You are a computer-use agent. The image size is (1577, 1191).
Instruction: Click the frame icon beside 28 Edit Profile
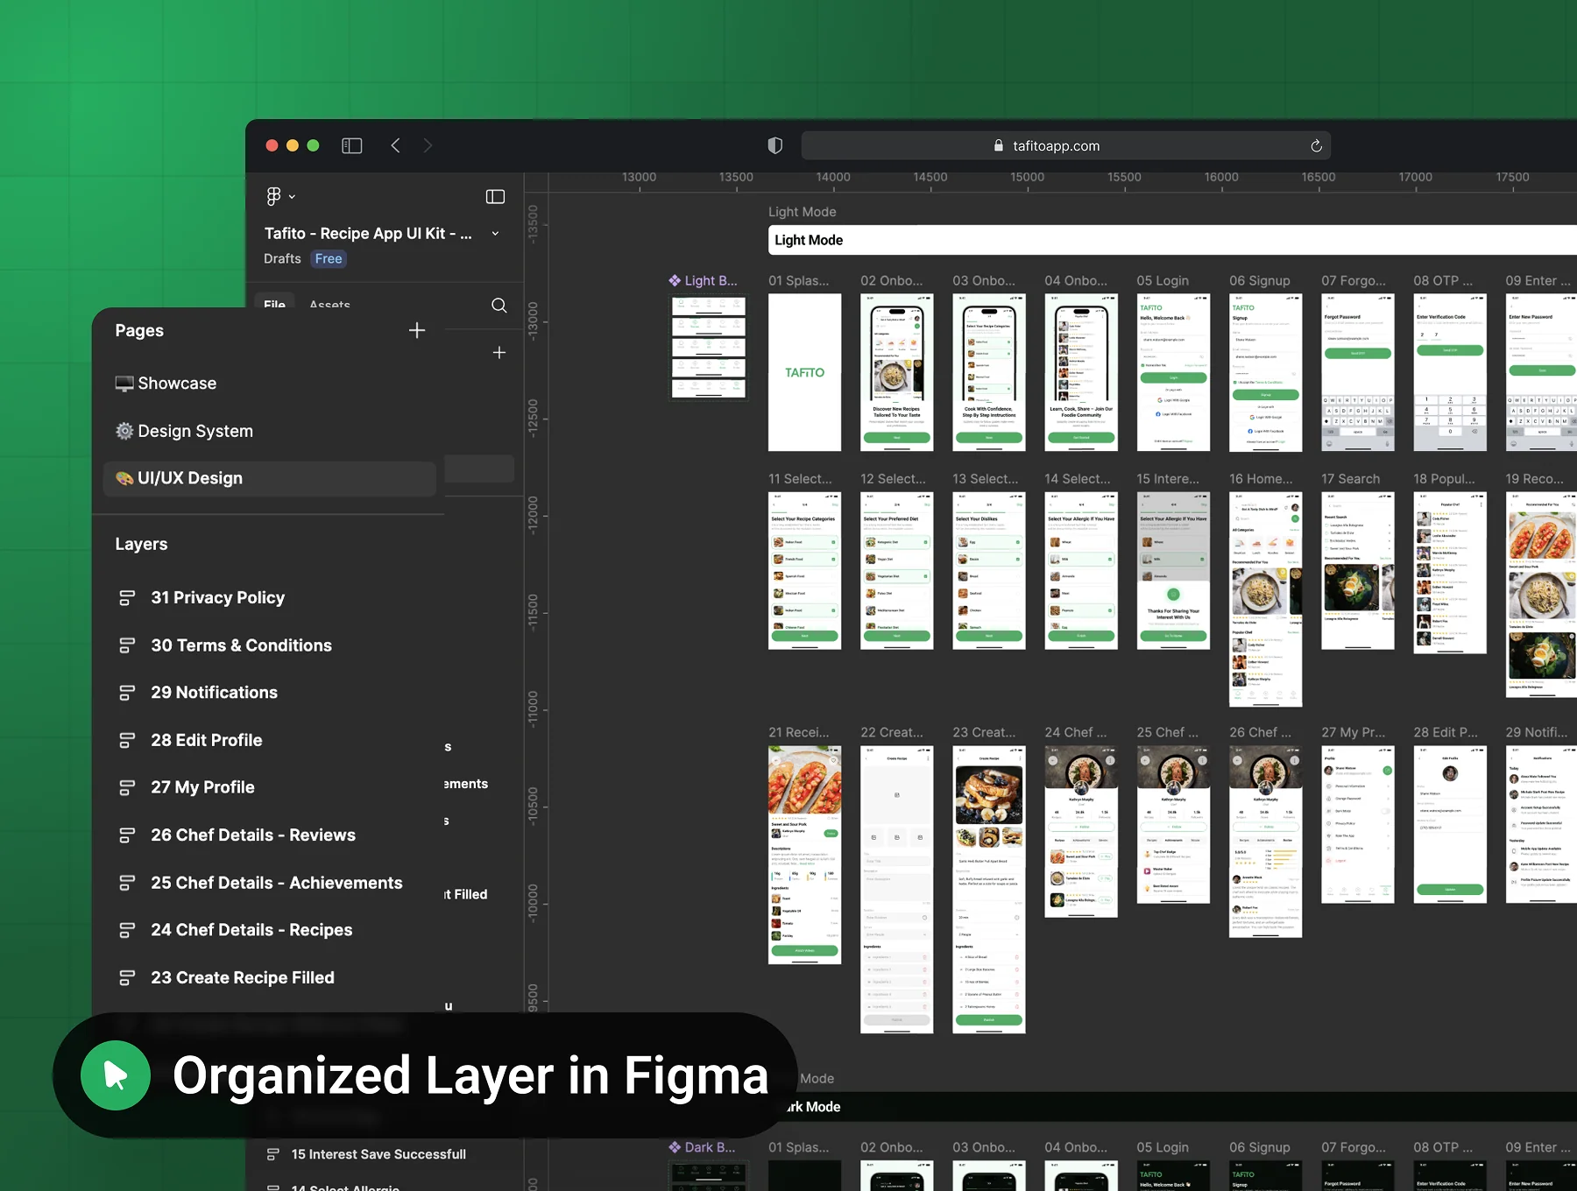coord(127,740)
